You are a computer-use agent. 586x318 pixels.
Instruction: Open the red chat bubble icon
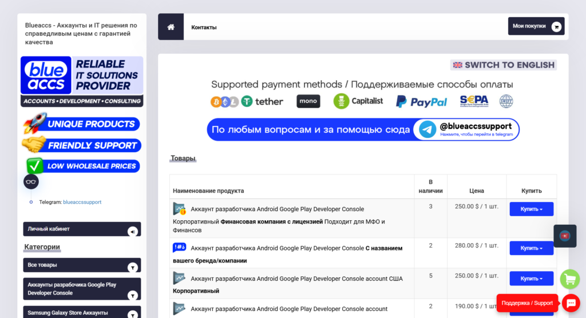571,303
